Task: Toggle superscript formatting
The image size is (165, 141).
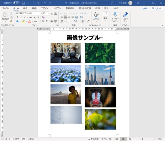Action: tap(38, 17)
